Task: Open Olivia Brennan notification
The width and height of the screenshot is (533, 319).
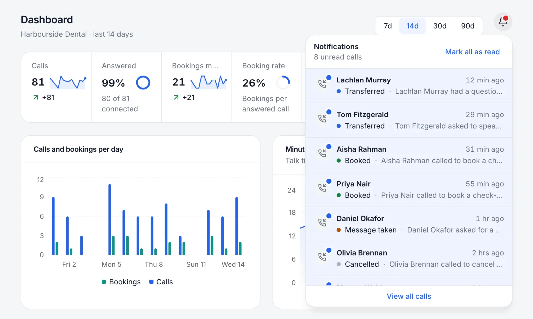Action: coord(409,259)
